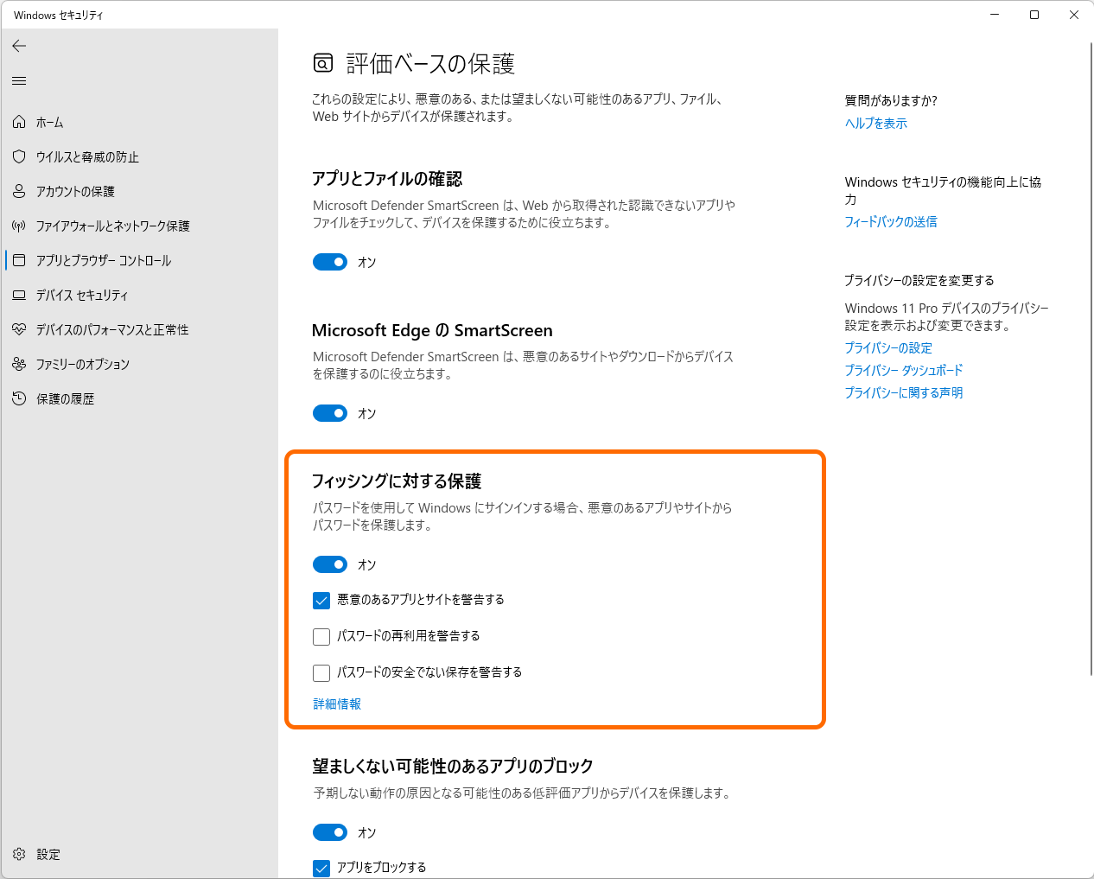
Task: Toggle off アプリとファイルの確認
Action: pos(329,262)
